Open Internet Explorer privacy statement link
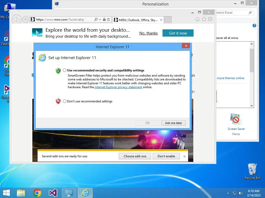 coord(118,87)
